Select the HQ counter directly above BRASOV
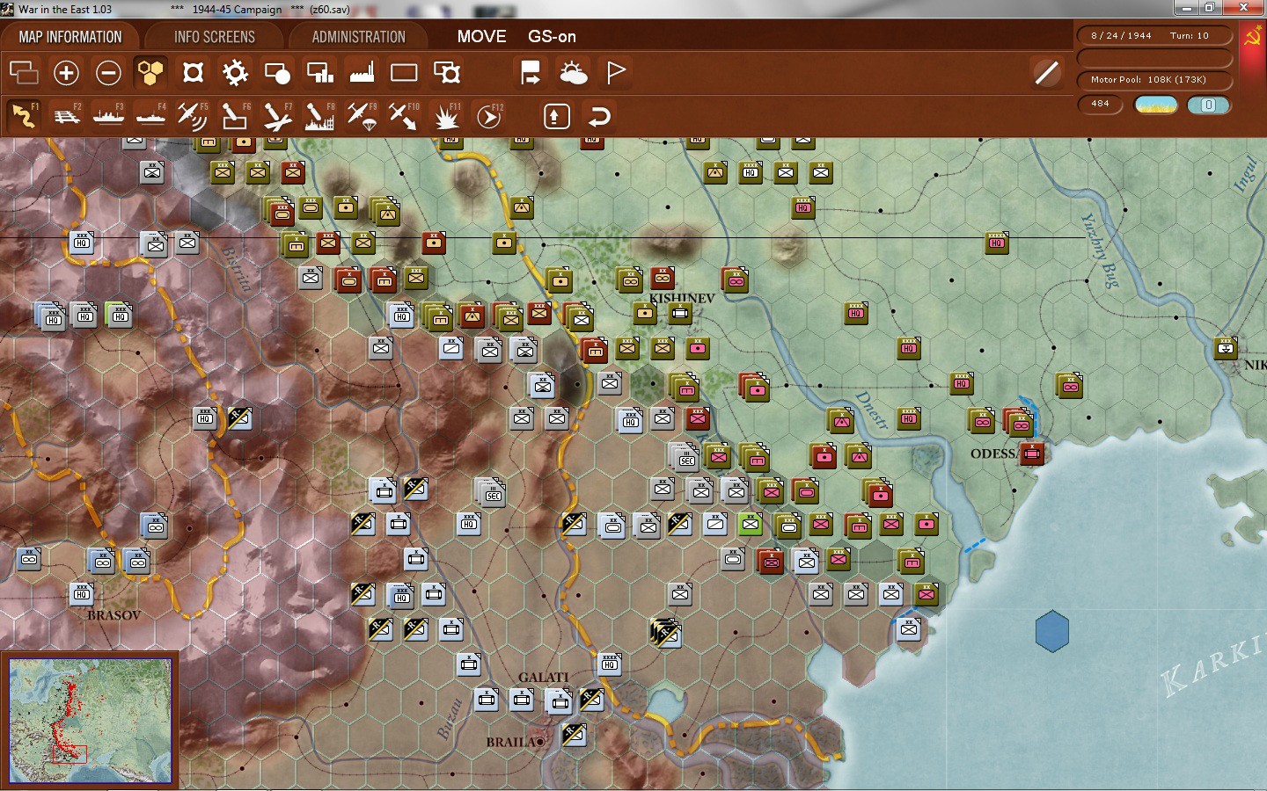Image resolution: width=1267 pixels, height=791 pixels. 82,593
